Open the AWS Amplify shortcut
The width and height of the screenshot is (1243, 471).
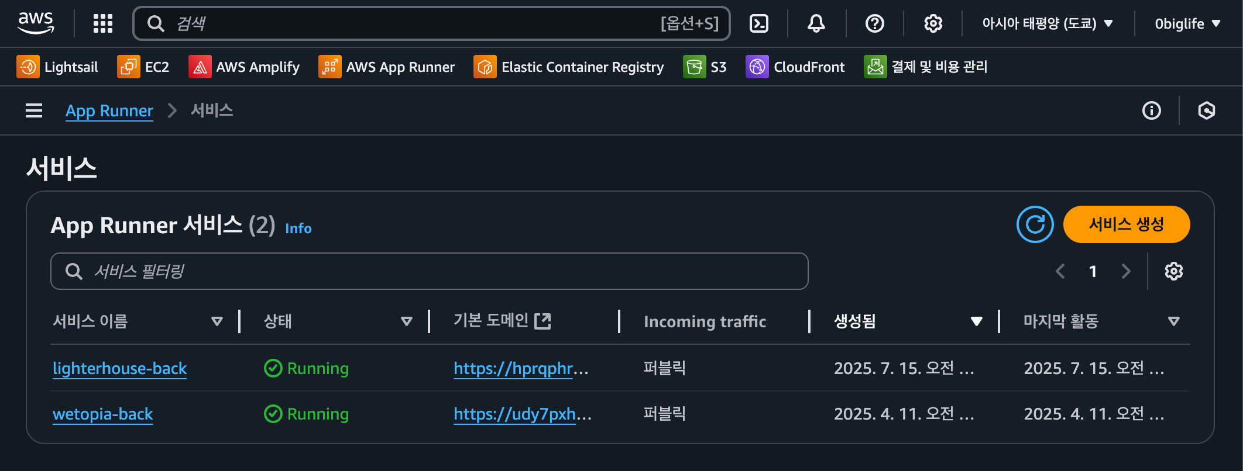tap(244, 67)
